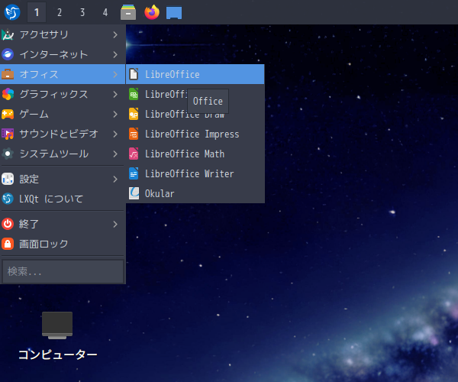Click the LibreOffice Draw icon
Image resolution: width=458 pixels, height=382 pixels.
(134, 114)
